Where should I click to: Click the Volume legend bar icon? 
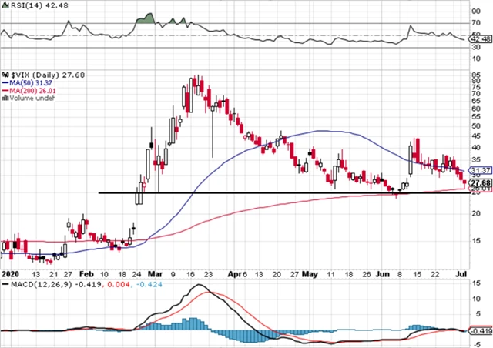tap(3, 98)
